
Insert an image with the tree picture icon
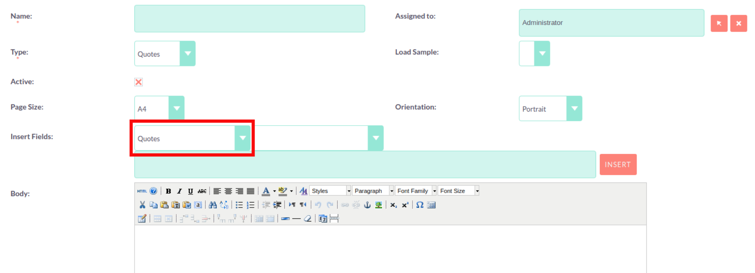point(378,205)
